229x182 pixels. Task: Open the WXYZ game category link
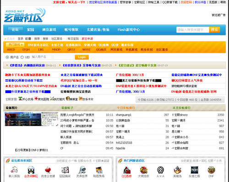coord(86,50)
